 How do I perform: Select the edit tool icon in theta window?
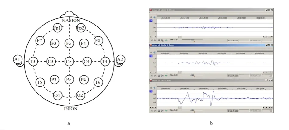pos(154,53)
